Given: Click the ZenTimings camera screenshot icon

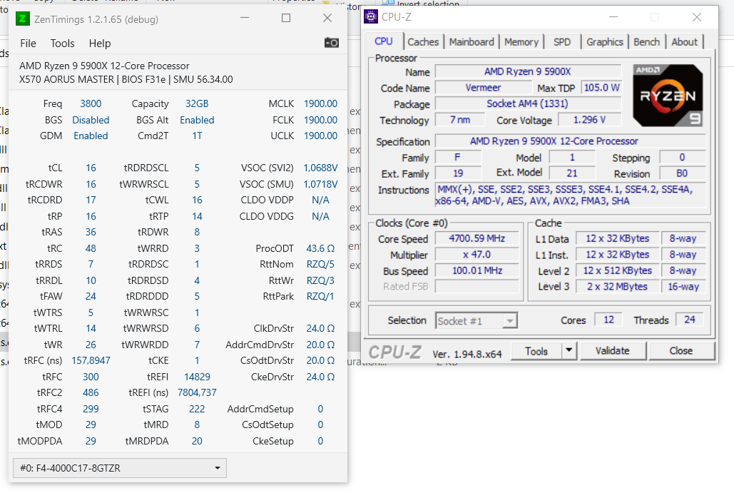Looking at the screenshot, I should (x=332, y=43).
